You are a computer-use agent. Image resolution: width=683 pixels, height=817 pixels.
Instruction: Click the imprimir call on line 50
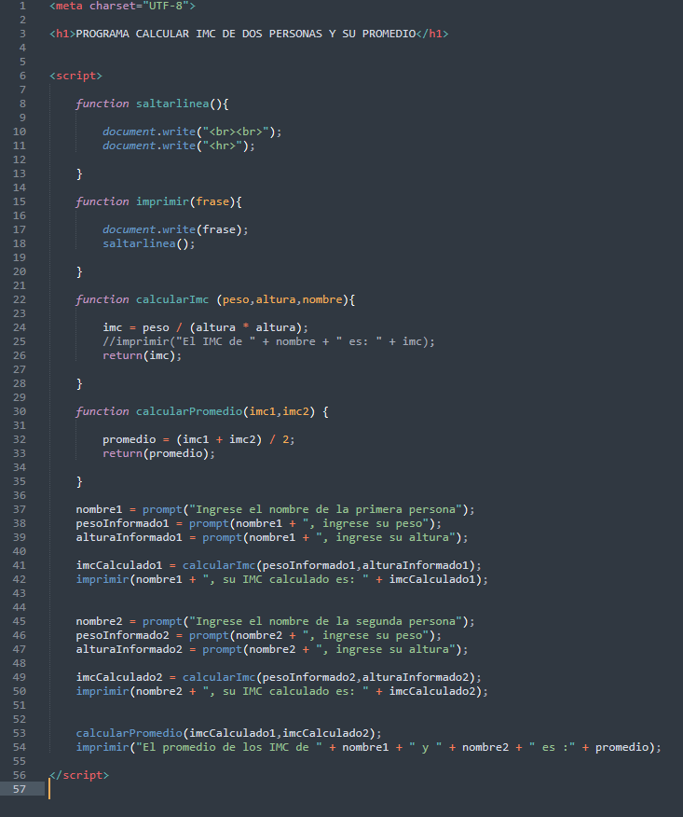point(282,691)
